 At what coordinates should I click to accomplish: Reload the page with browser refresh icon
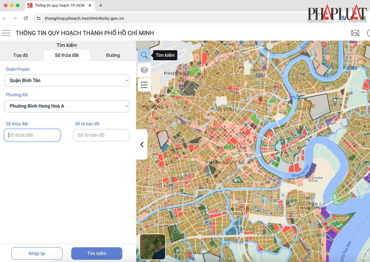tap(26, 18)
